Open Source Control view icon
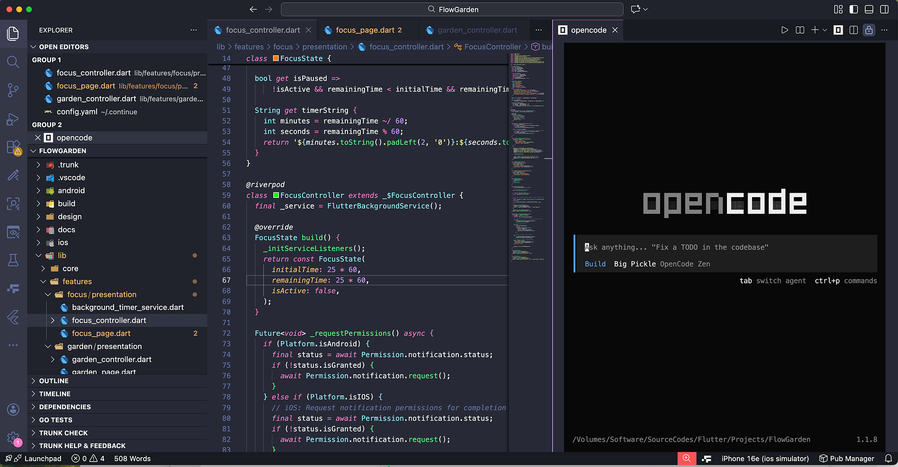This screenshot has width=898, height=467. click(13, 90)
